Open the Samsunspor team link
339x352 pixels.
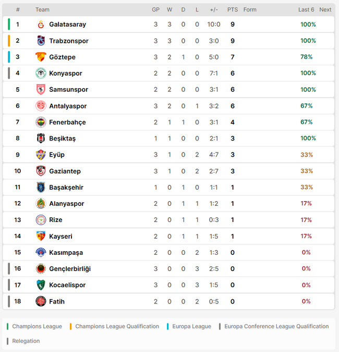click(x=68, y=90)
